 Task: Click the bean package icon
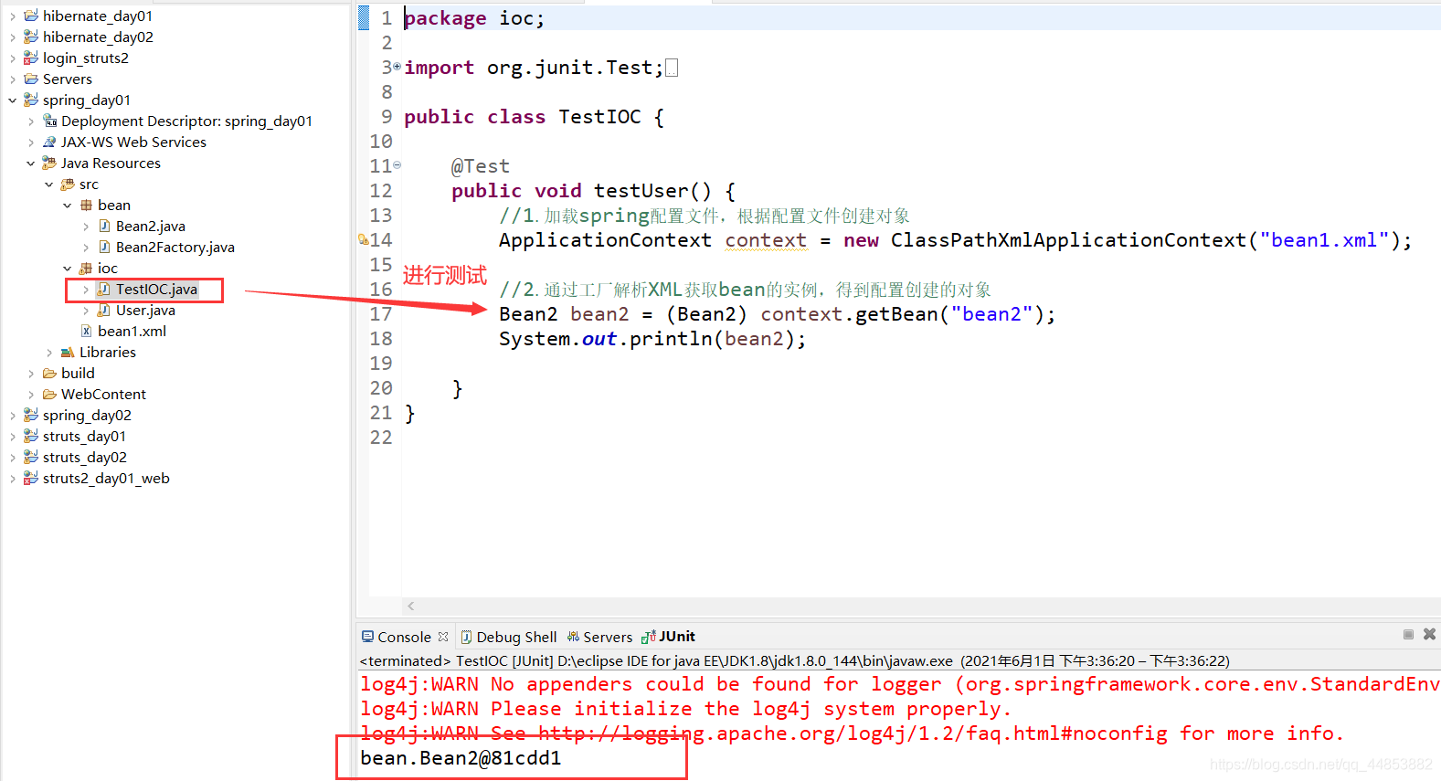(86, 205)
